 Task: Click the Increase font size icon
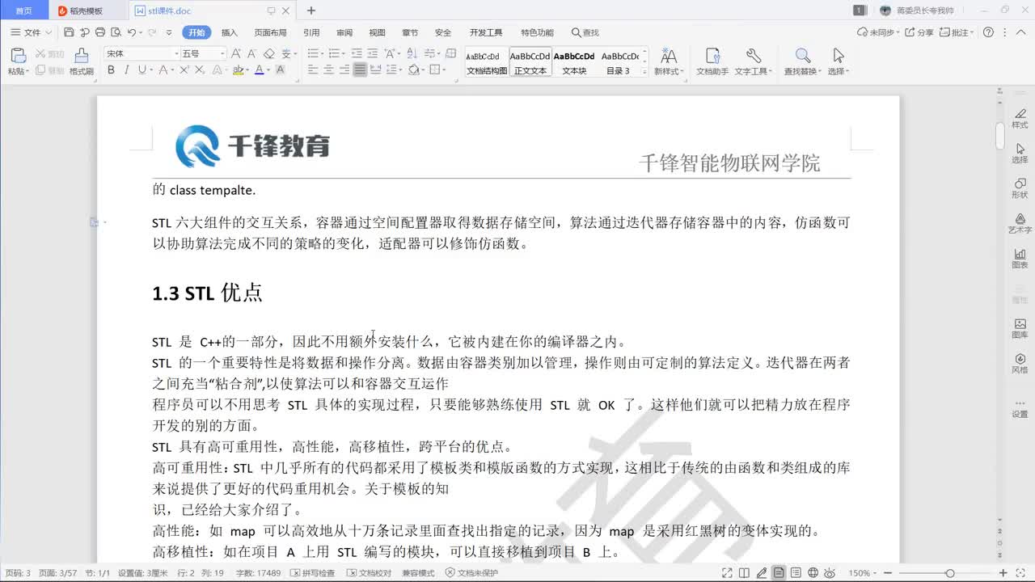pyautogui.click(x=236, y=53)
